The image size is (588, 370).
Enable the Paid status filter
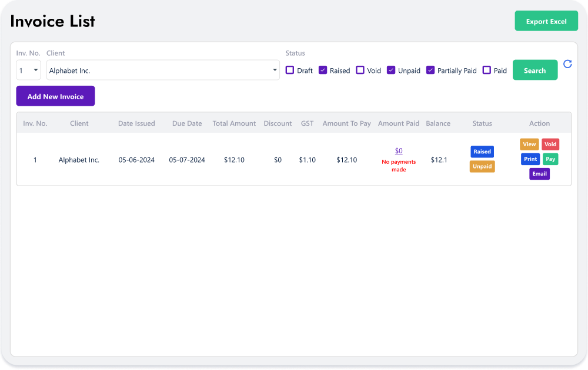pos(486,70)
